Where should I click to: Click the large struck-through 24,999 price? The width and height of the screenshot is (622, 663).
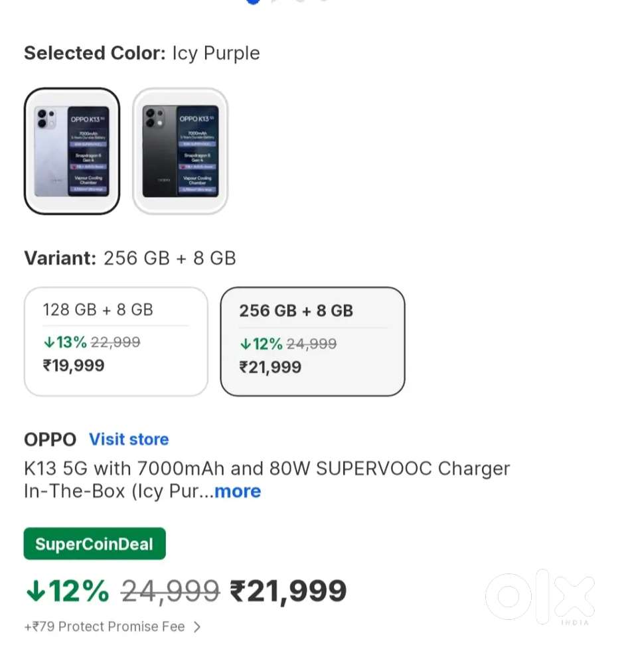pos(170,591)
